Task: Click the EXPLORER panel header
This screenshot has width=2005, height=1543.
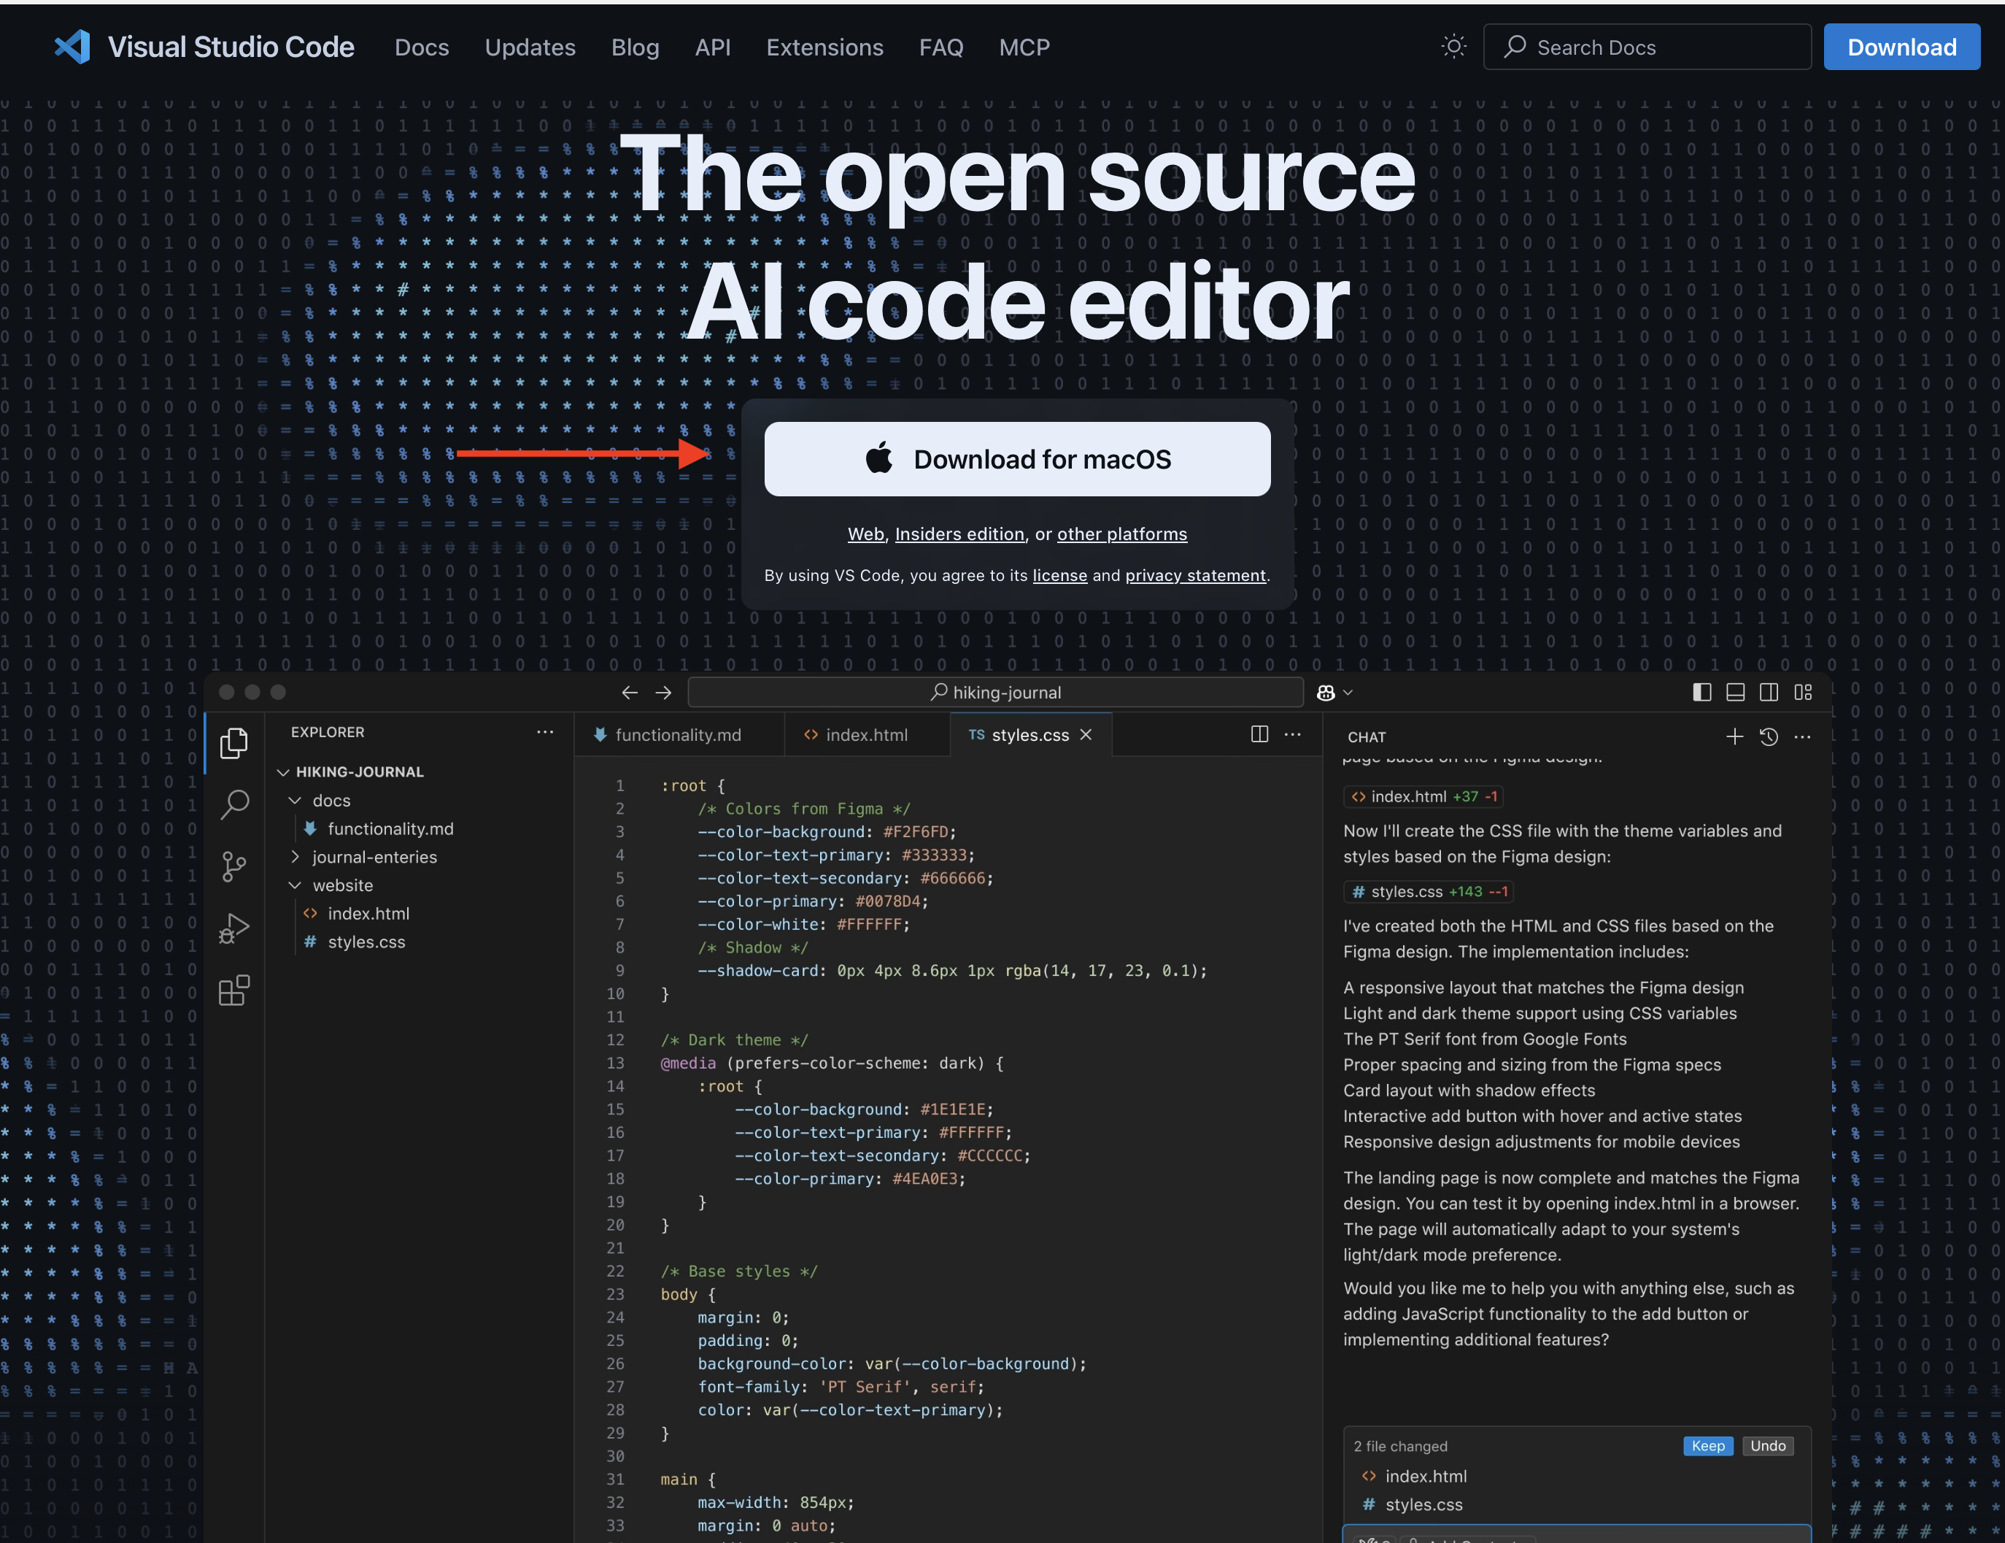Action: point(328,732)
